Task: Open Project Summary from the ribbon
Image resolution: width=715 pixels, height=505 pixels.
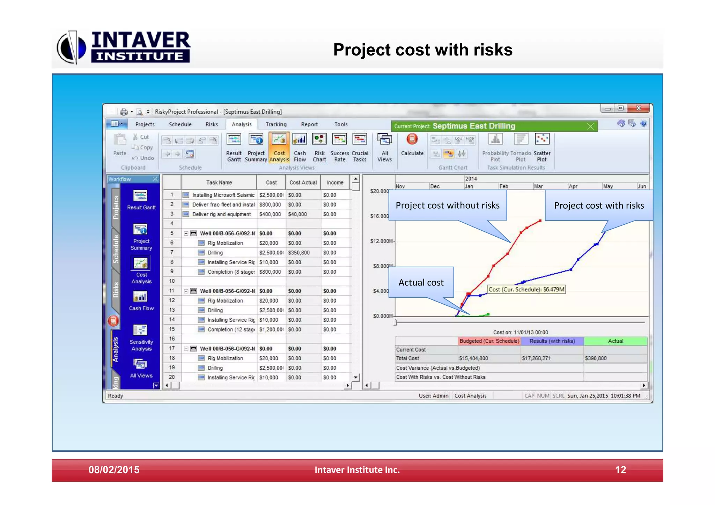Action: [256, 148]
